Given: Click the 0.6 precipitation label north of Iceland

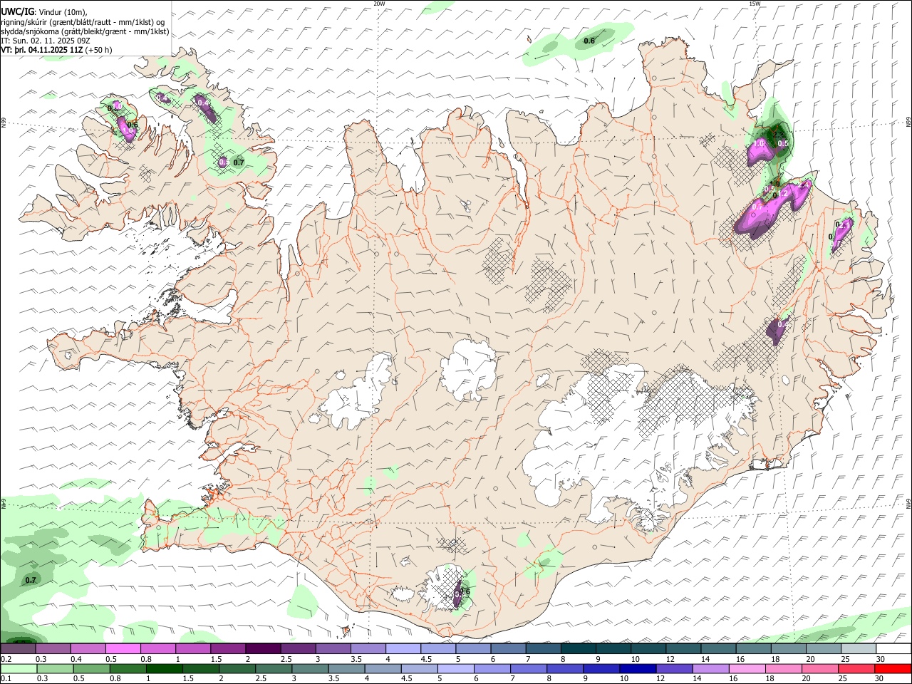Looking at the screenshot, I should 589,41.
